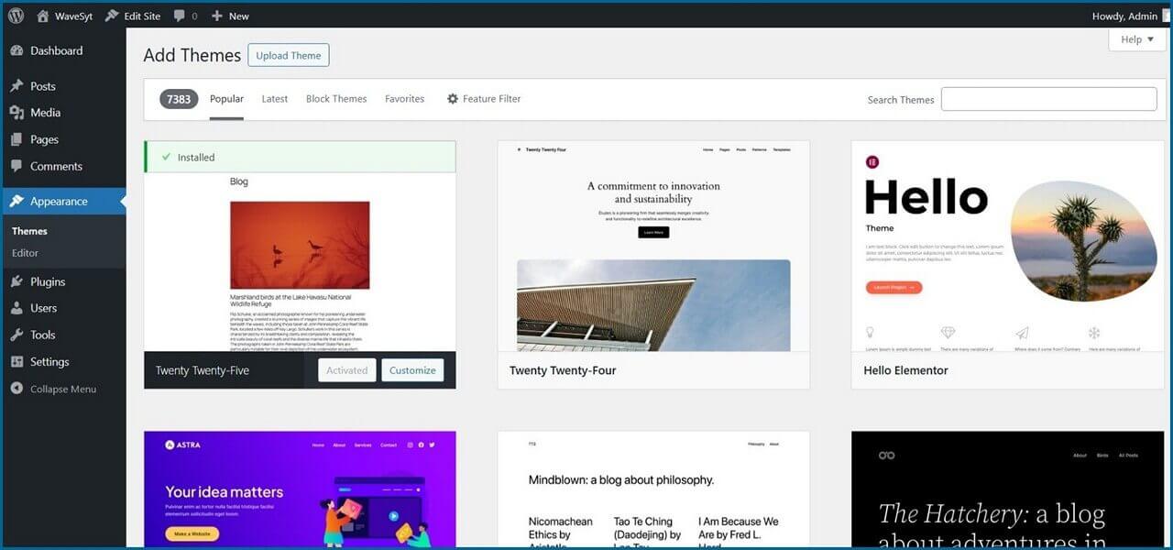Open the Block Themes tab
1173x550 pixels.
tap(336, 98)
